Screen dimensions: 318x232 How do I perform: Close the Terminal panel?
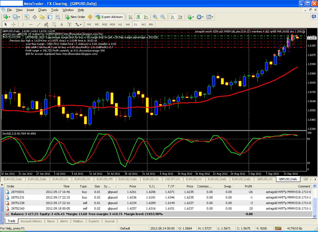pyautogui.click(x=2, y=185)
